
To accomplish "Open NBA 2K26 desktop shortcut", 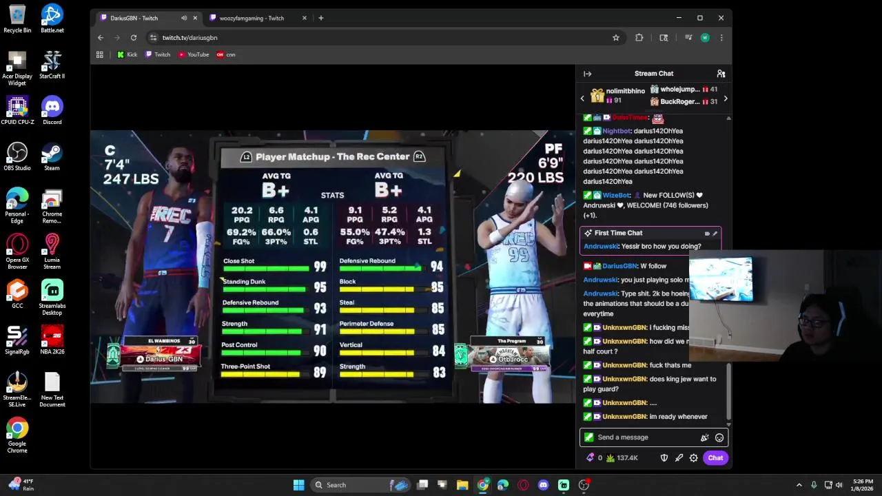I will click(52, 340).
